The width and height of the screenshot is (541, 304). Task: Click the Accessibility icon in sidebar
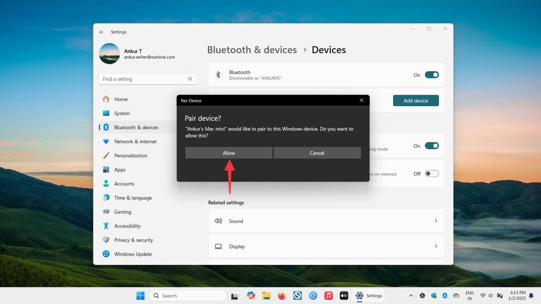[106, 226]
